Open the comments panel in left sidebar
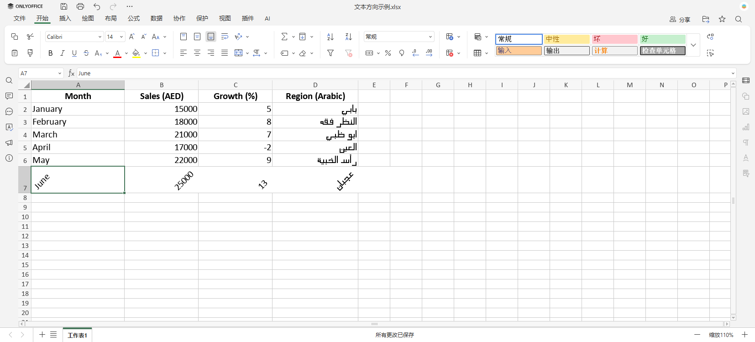Viewport: 755px width, 342px height. (9, 96)
